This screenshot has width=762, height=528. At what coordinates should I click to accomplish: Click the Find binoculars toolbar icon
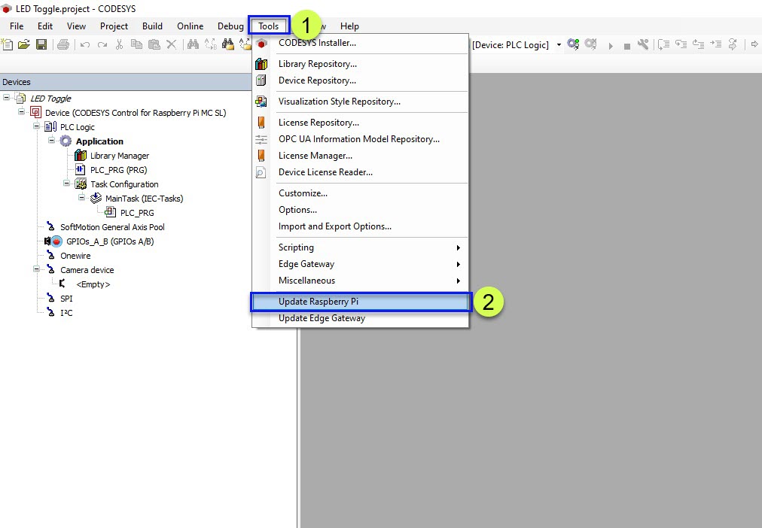[x=193, y=45]
